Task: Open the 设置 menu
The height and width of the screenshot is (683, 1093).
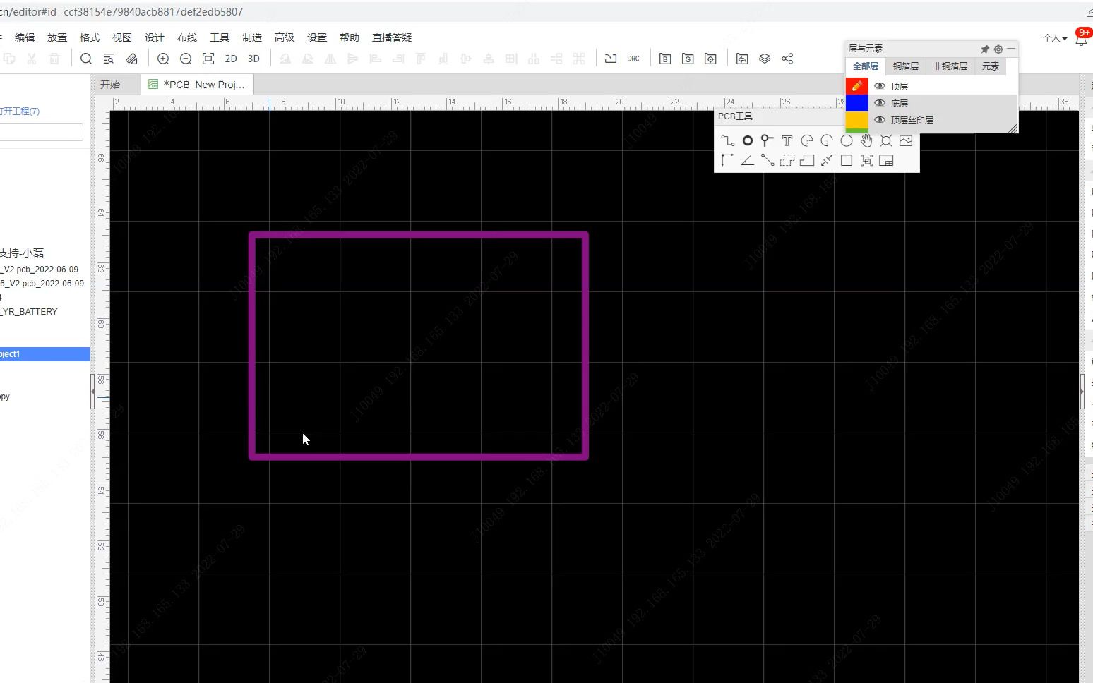Action: coord(317,37)
